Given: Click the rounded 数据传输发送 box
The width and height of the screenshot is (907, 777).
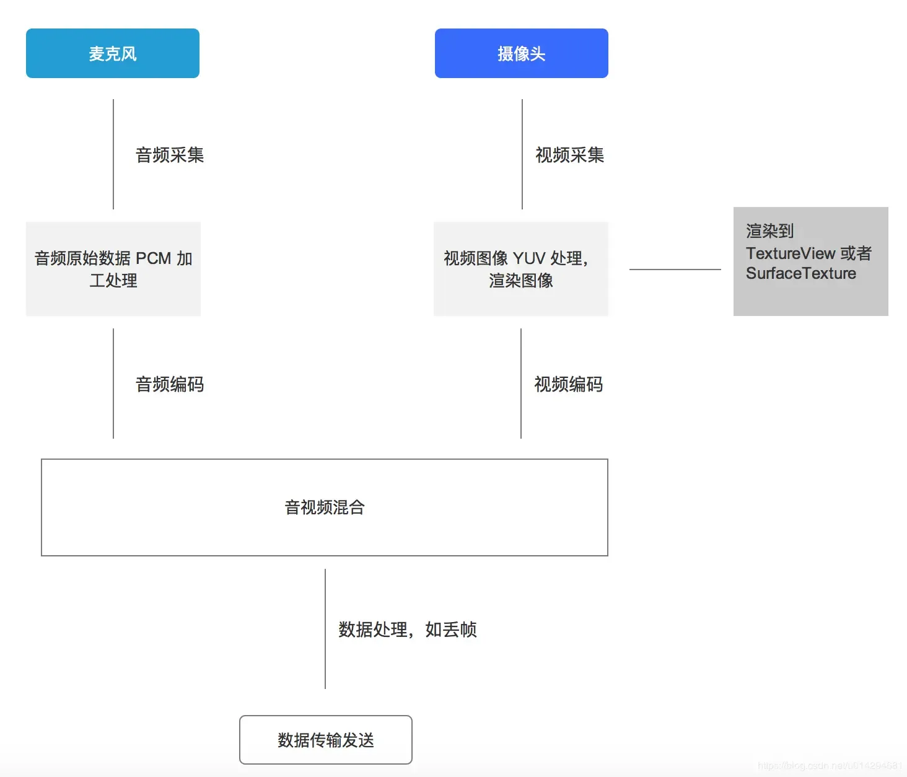Looking at the screenshot, I should [326, 740].
